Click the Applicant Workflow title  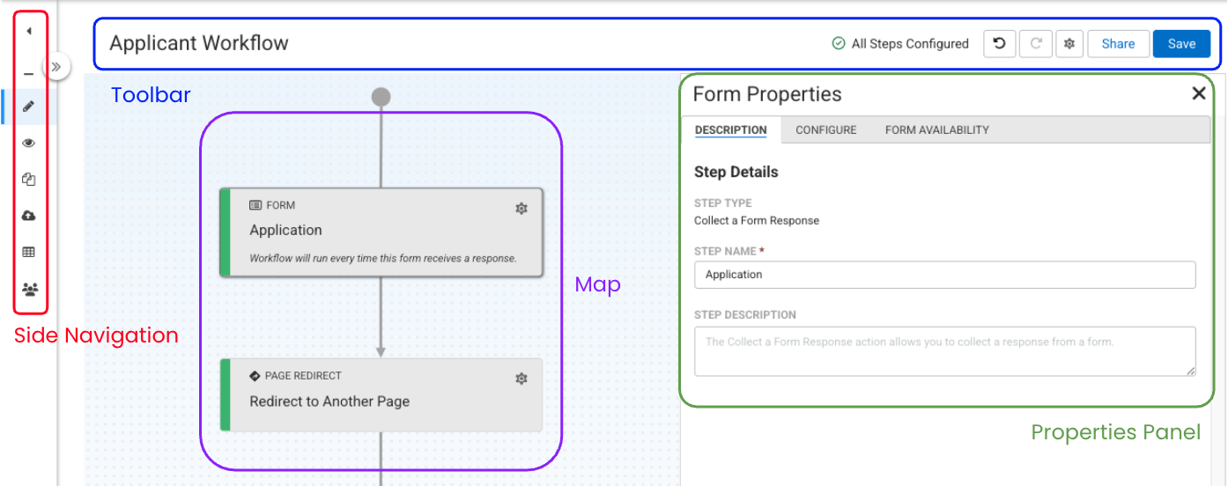point(199,43)
